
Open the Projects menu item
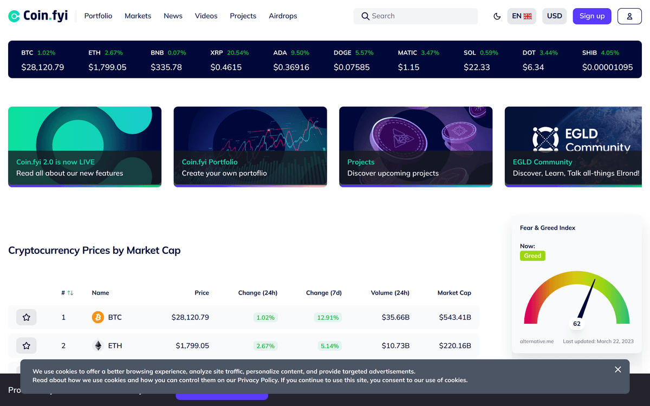tap(243, 16)
